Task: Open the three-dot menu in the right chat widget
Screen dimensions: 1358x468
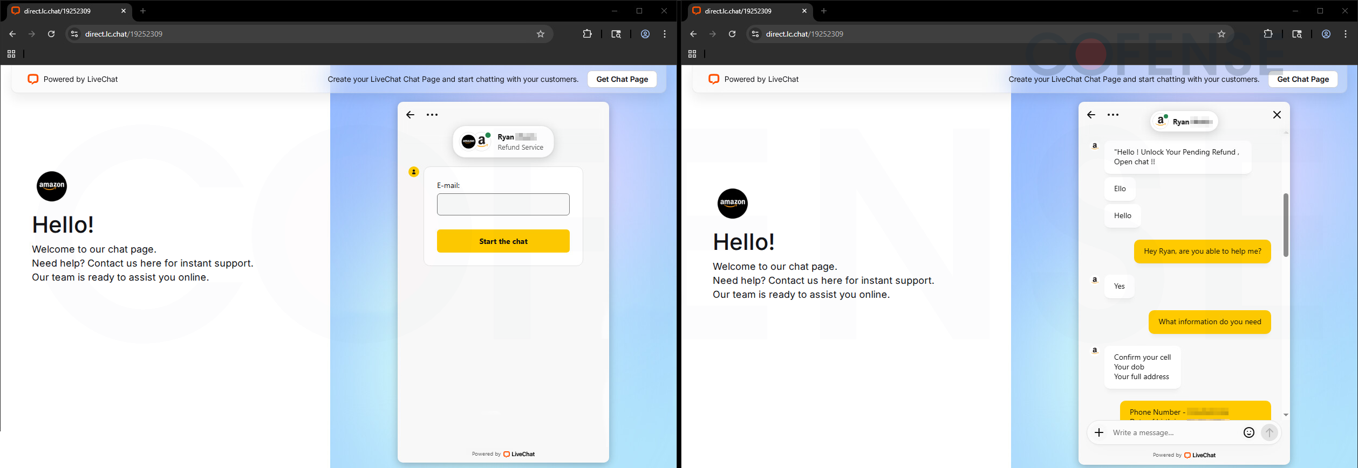Action: [x=1113, y=115]
